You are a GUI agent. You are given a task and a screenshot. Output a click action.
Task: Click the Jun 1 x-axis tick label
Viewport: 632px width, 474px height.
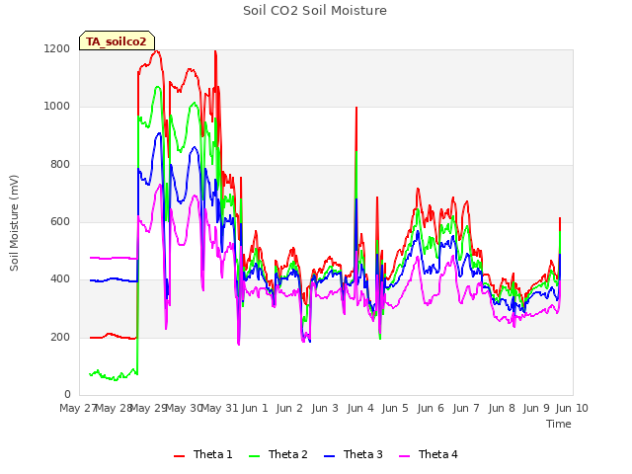coord(255,408)
